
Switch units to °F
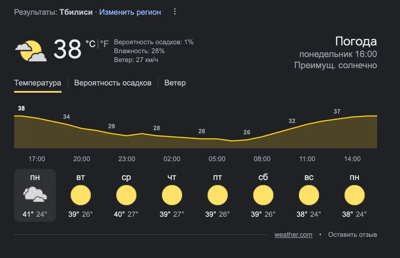click(104, 44)
